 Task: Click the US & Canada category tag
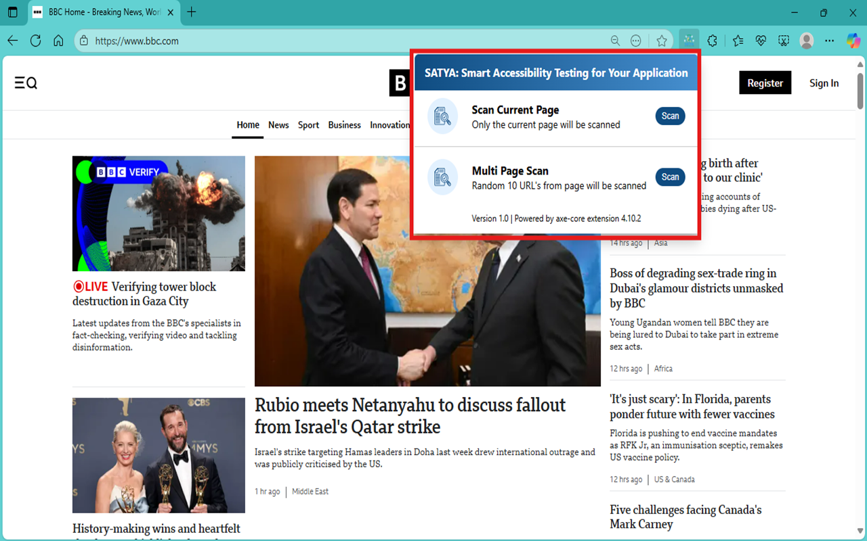pyautogui.click(x=675, y=479)
